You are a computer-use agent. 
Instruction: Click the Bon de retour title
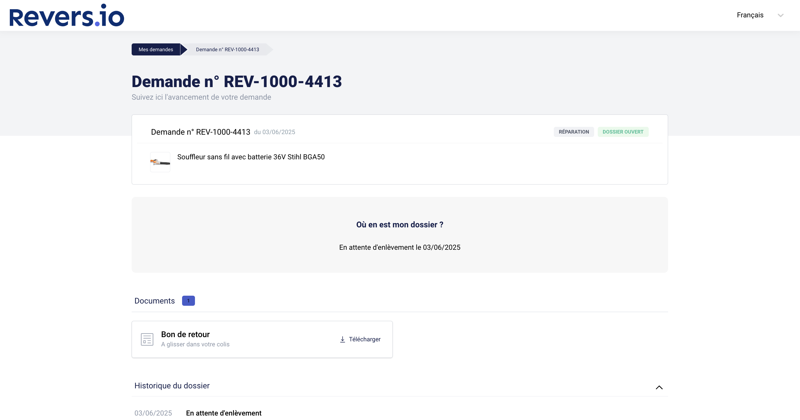(x=185, y=334)
